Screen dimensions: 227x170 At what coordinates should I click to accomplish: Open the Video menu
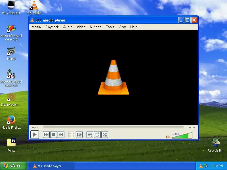81,27
